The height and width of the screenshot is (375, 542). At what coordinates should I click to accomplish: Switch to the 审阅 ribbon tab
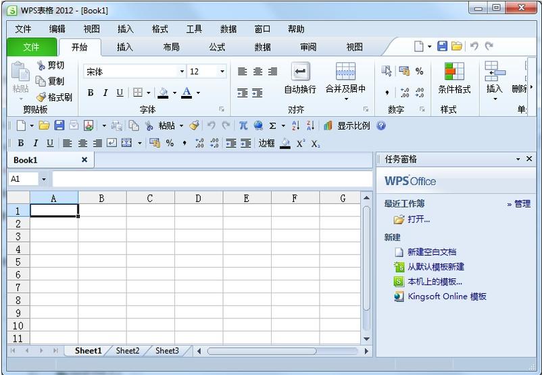[308, 47]
